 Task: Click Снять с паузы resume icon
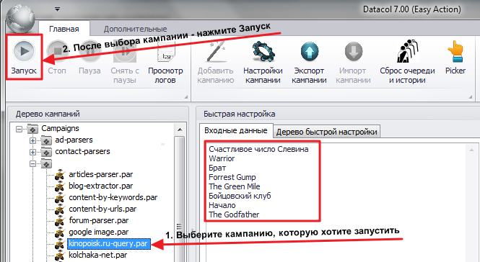(x=125, y=51)
